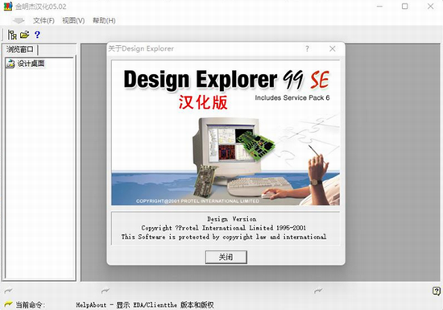This screenshot has height=310, width=443.
Task: Click the 关闭 button in the dialog
Action: pos(226,257)
